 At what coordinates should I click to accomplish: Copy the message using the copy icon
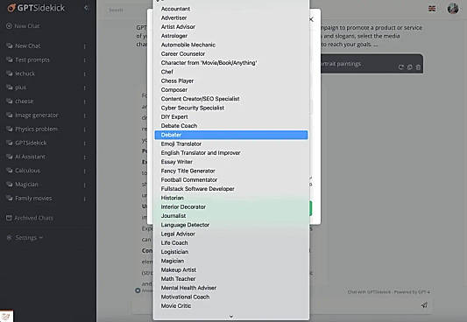[x=410, y=67]
